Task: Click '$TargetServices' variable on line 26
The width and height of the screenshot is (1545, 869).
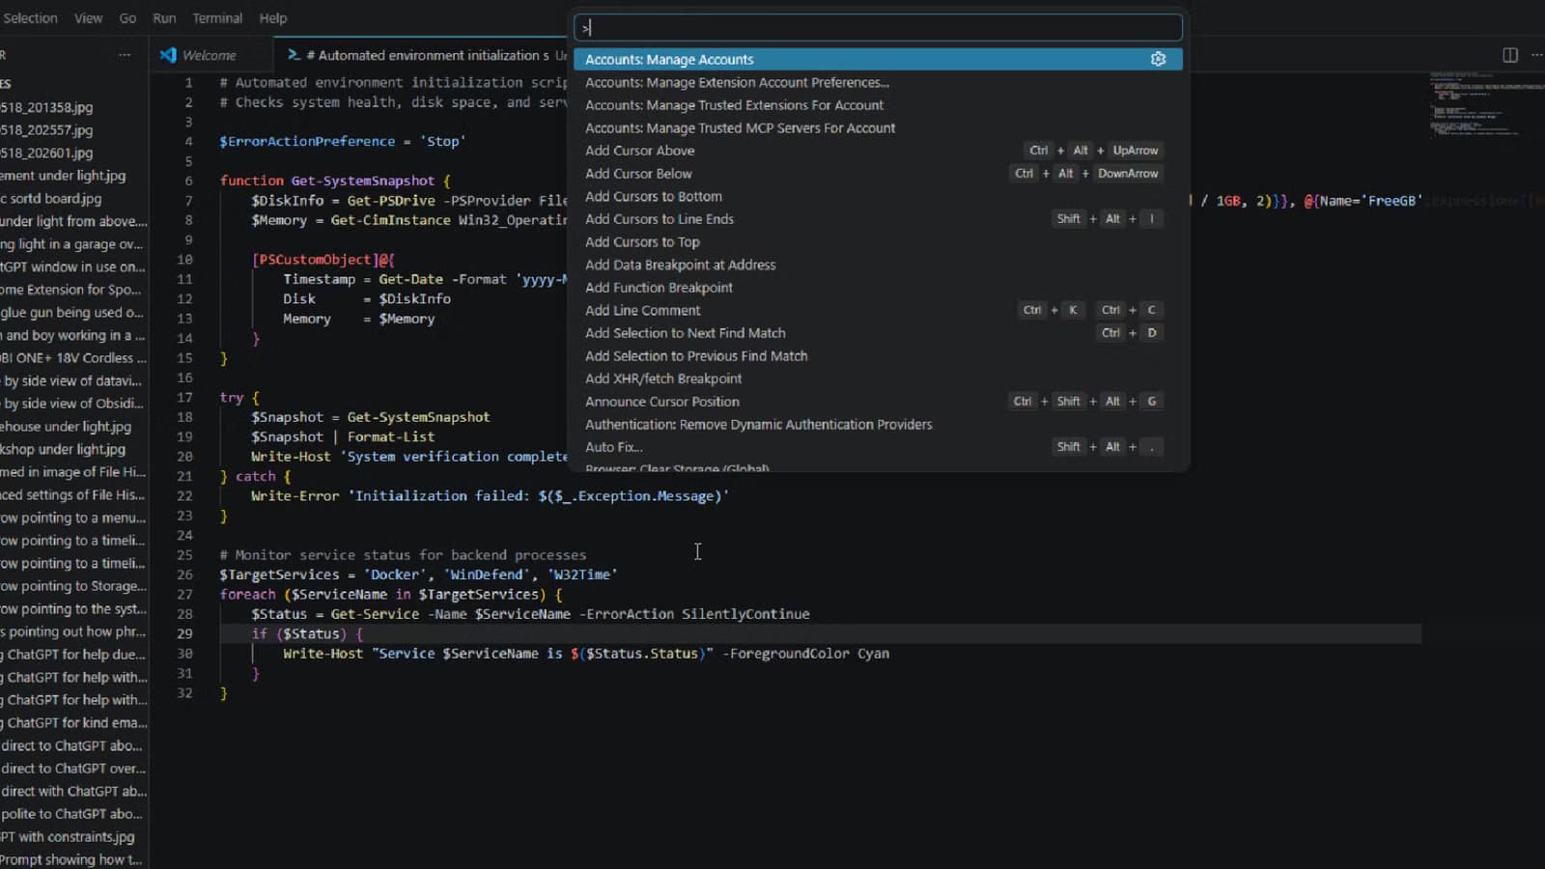Action: [279, 575]
